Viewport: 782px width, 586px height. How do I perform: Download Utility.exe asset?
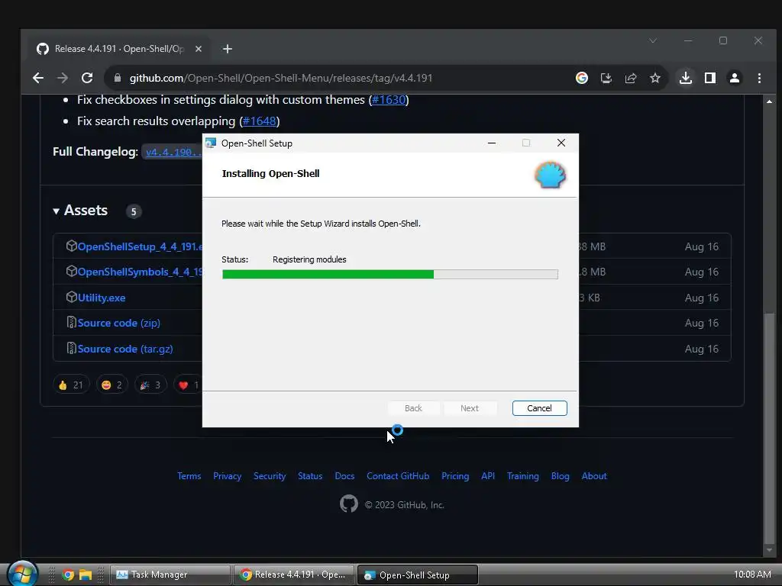[102, 298]
